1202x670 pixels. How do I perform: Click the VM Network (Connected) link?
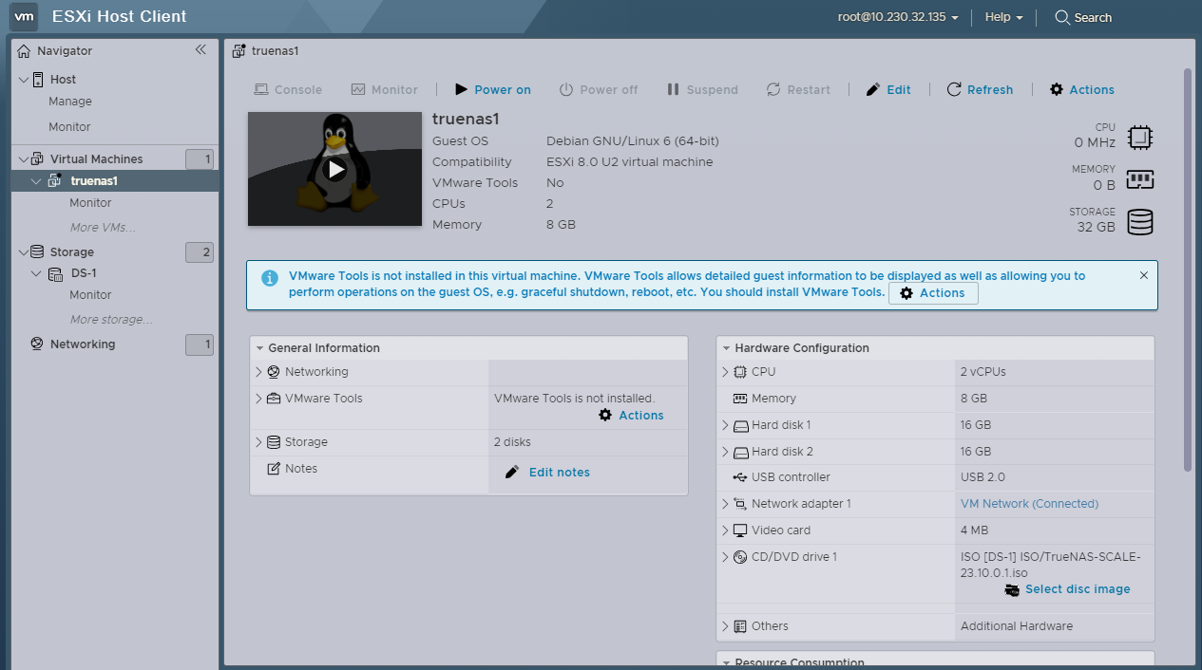tap(1029, 504)
